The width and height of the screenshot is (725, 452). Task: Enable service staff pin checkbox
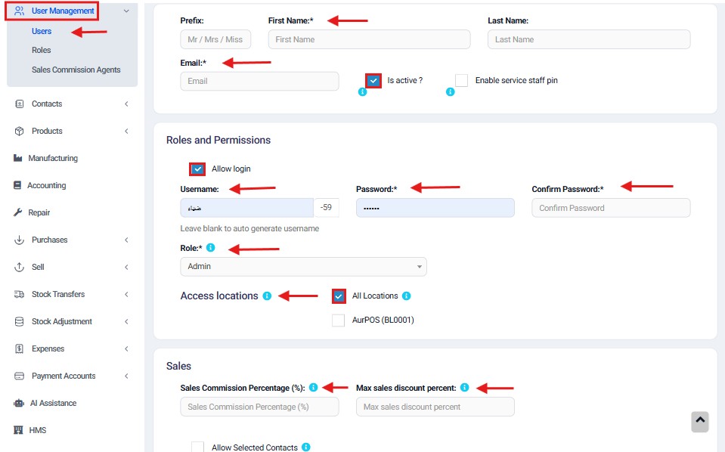(461, 80)
